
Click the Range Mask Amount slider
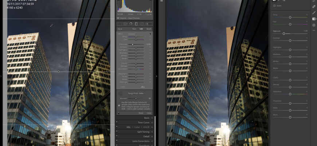pyautogui.click(x=136, y=98)
